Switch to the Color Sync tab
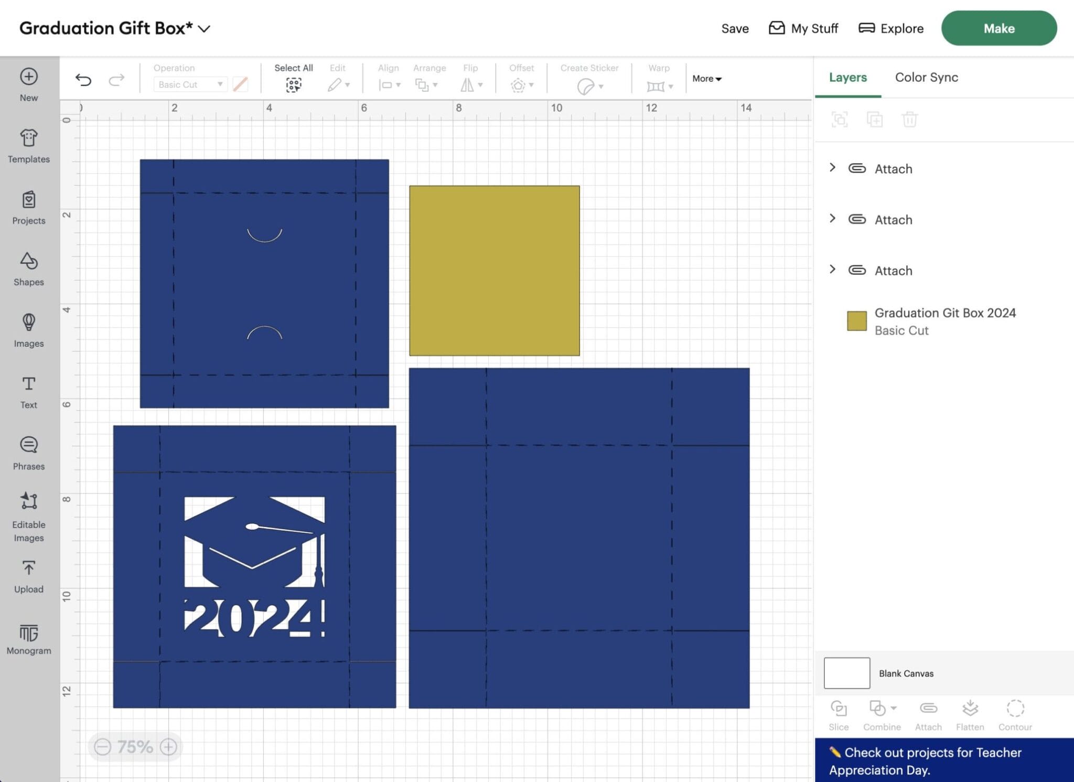The height and width of the screenshot is (782, 1074). point(926,77)
